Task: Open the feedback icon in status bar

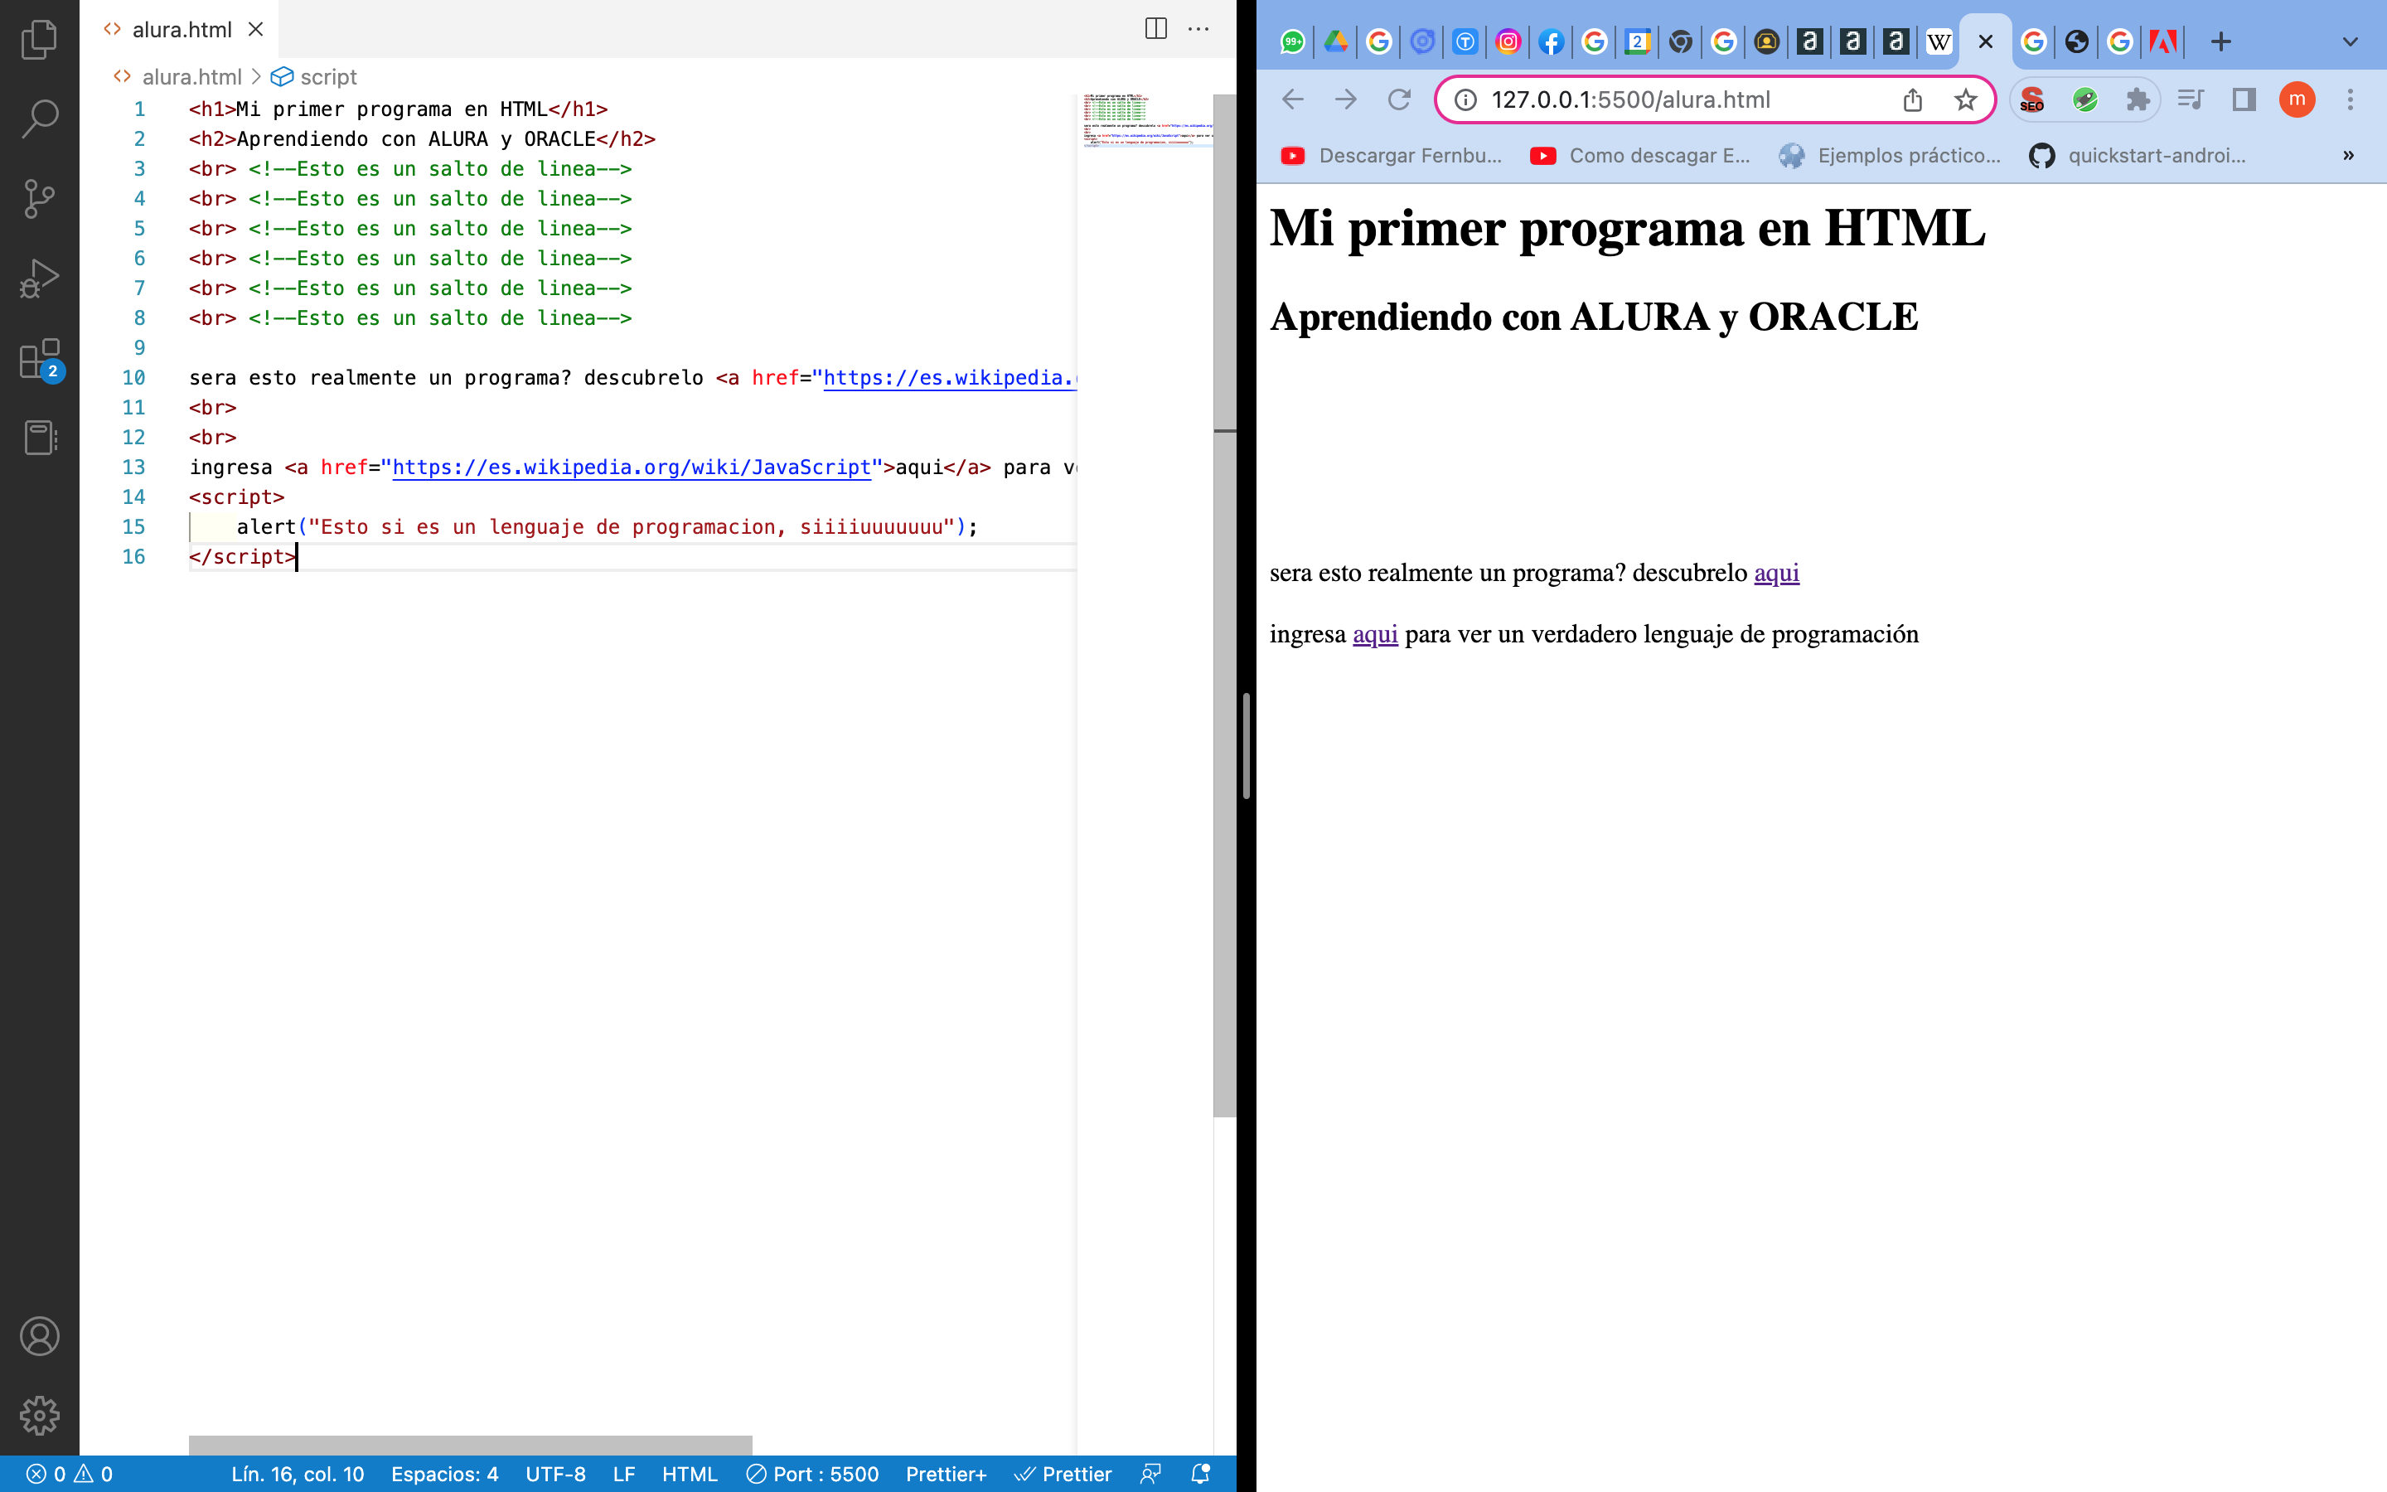Action: pos(1150,1475)
